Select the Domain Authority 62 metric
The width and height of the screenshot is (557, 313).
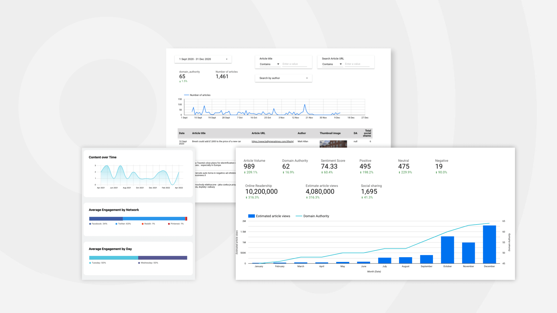pos(295,166)
